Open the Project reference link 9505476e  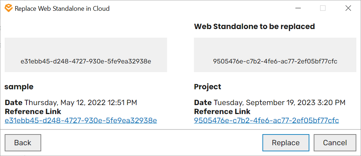(x=266, y=120)
